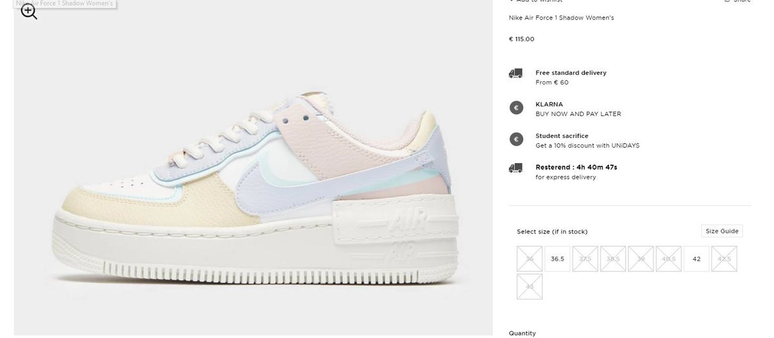Click the student discount euro circle icon
The image size is (774, 338).
[x=516, y=139]
